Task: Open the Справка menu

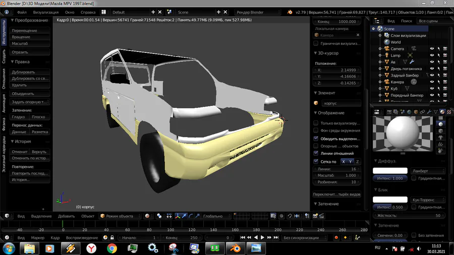Action: 88,12
